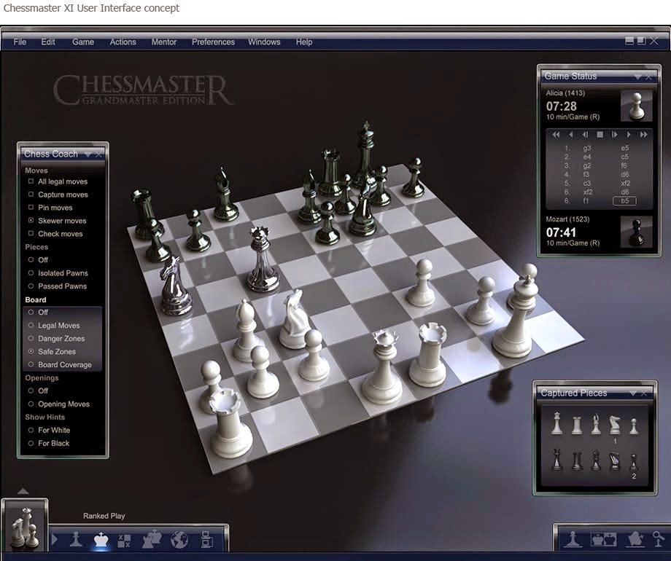Viewport: 671px width, 561px height.
Task: Open the Help menu
Action: [x=304, y=42]
